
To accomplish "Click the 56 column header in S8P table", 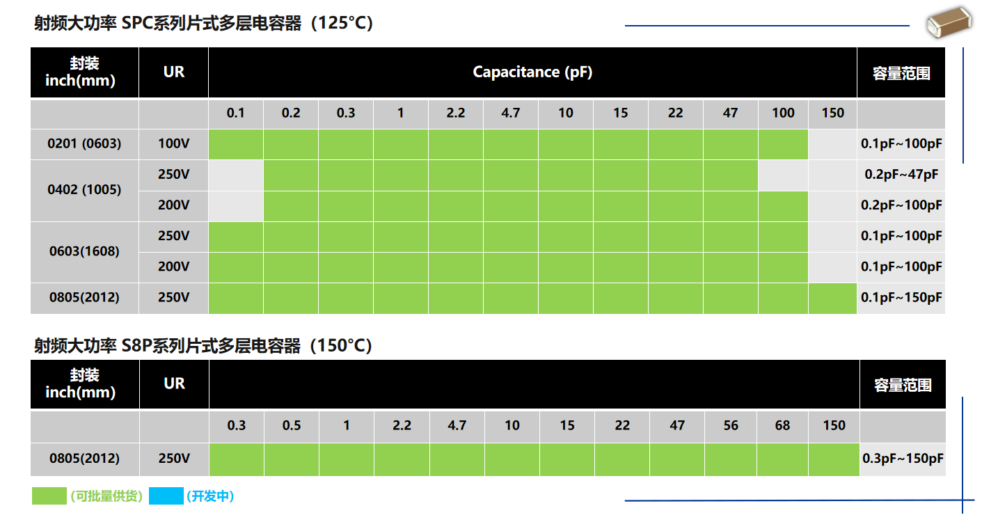I will click(x=731, y=425).
